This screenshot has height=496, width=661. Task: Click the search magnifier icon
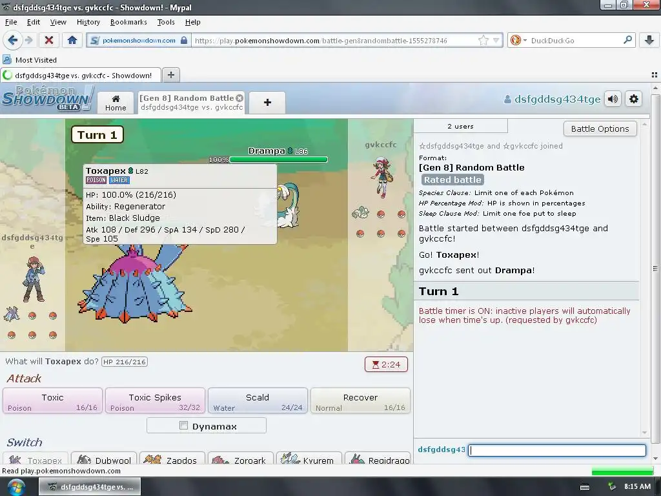coord(627,40)
